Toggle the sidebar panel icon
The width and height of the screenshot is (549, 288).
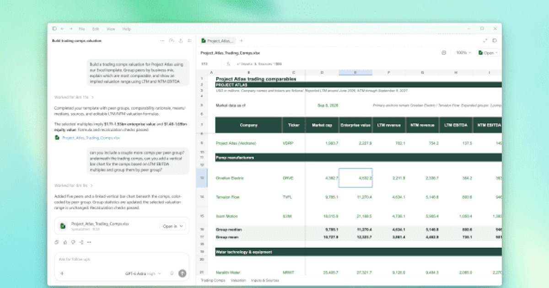coord(54,29)
